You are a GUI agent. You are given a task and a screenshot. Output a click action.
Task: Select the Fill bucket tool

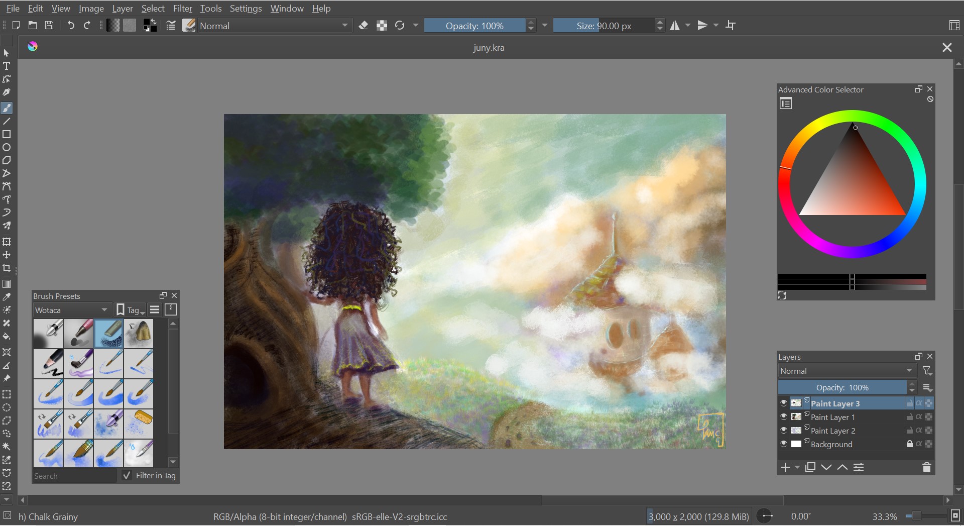7,336
